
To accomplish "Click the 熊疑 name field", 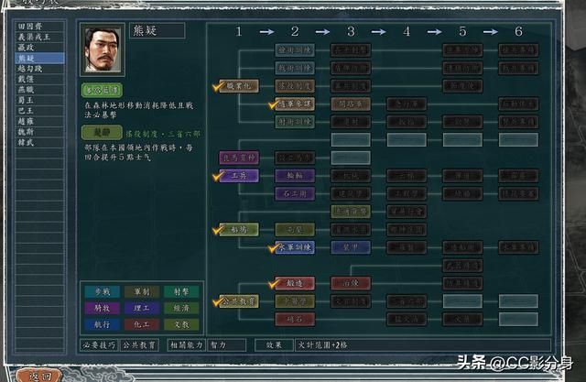I will (x=157, y=30).
